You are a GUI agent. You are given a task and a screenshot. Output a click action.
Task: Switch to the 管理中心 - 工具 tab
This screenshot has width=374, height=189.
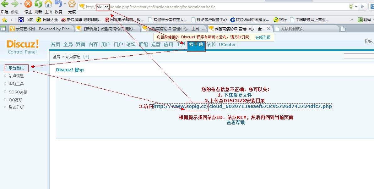pos(173,29)
